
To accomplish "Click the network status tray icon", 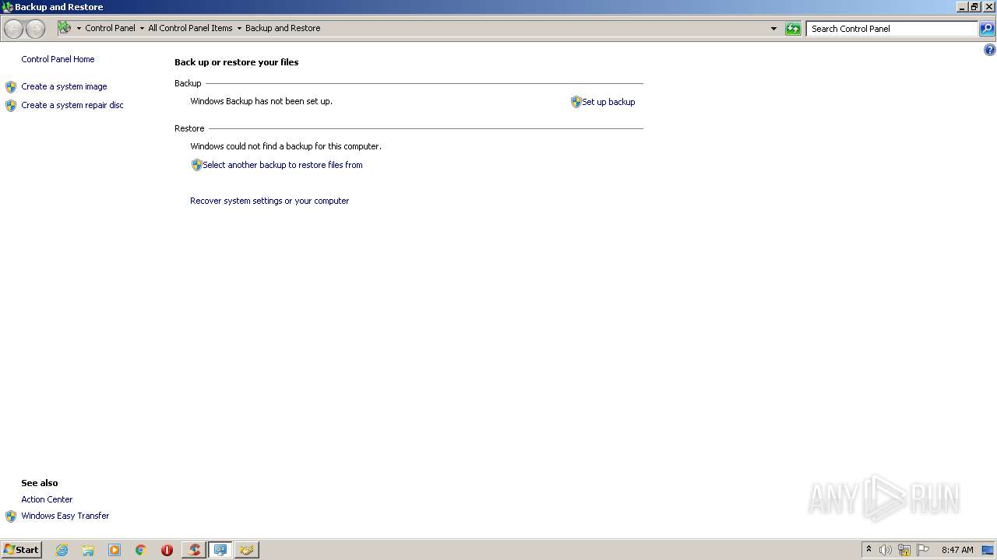I will pyautogui.click(x=904, y=550).
